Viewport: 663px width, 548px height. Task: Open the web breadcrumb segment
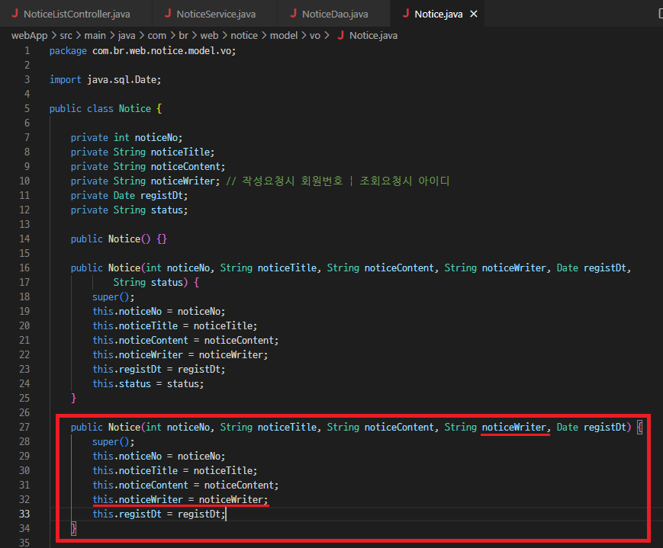tap(209, 36)
